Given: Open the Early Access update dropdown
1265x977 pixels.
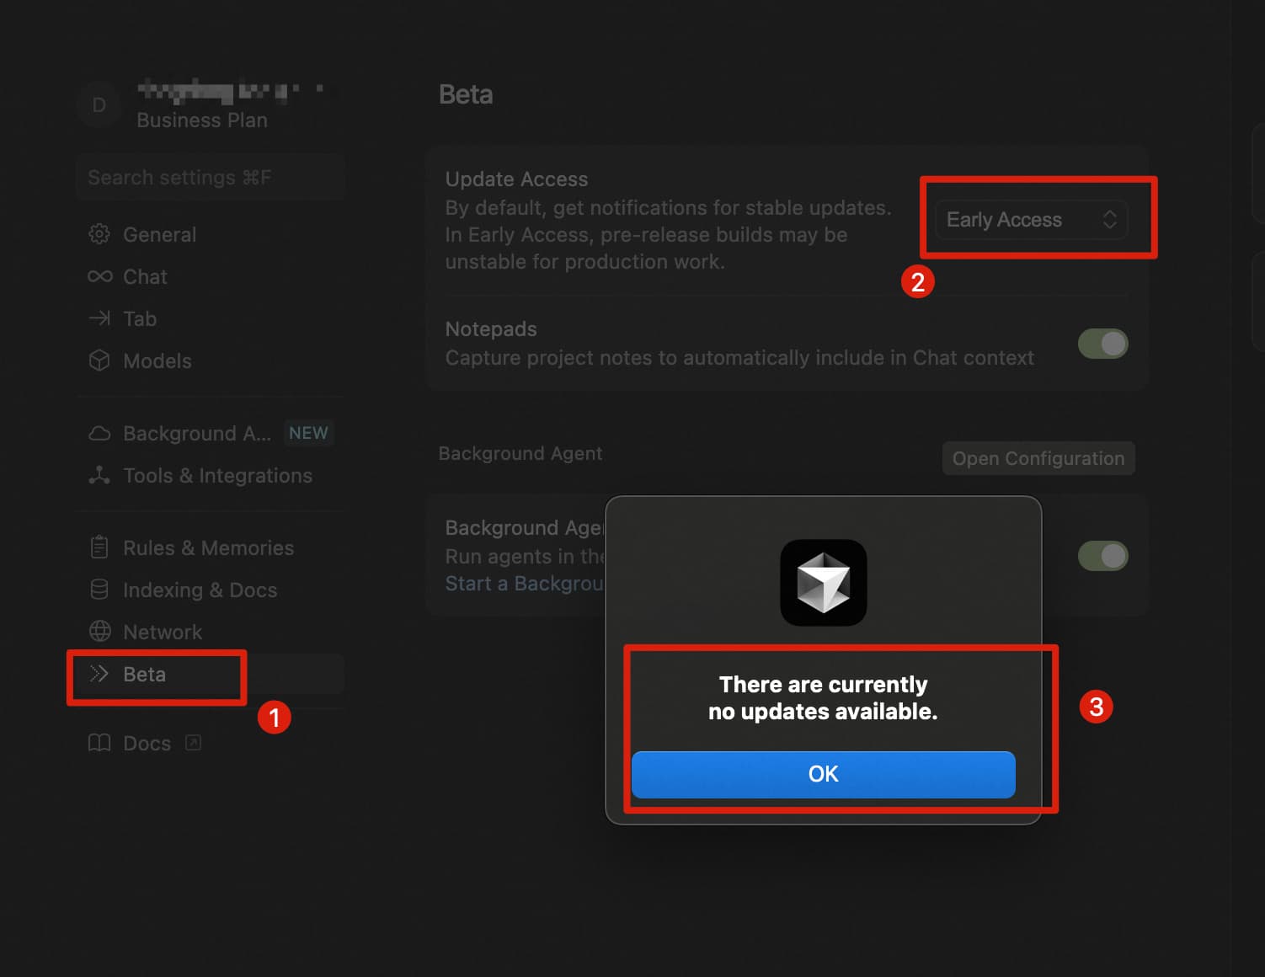Looking at the screenshot, I should coord(1032,220).
